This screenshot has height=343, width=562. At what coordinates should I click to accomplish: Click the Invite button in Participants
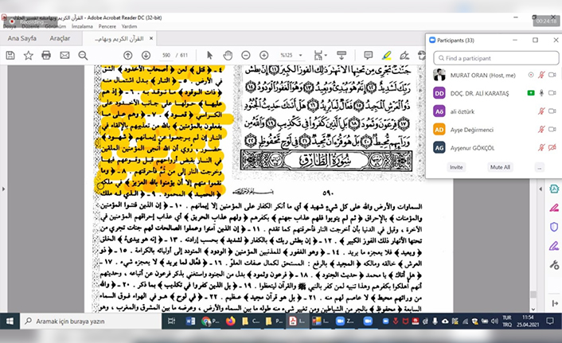[x=456, y=167]
